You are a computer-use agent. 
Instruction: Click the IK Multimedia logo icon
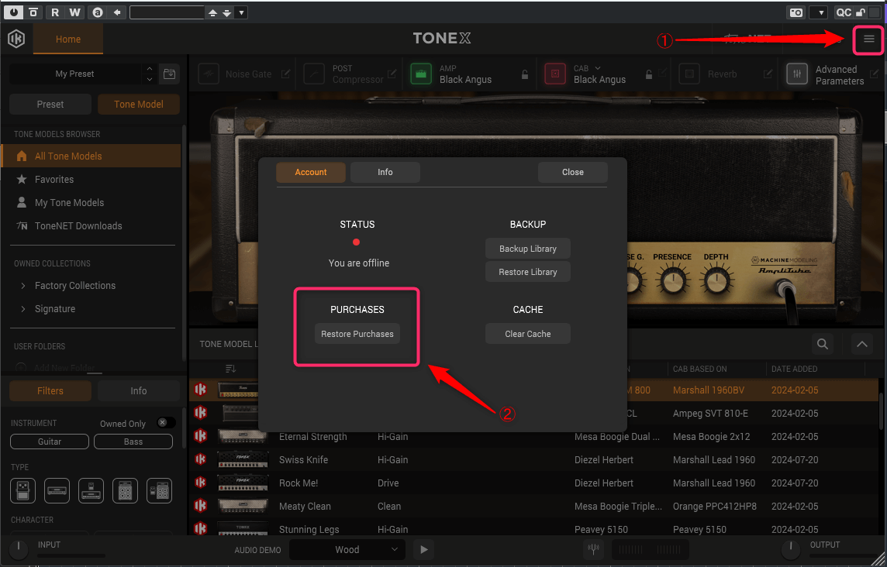16,39
